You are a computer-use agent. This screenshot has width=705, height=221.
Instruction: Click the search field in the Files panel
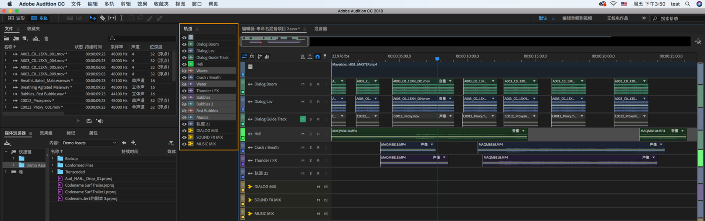coord(142,38)
